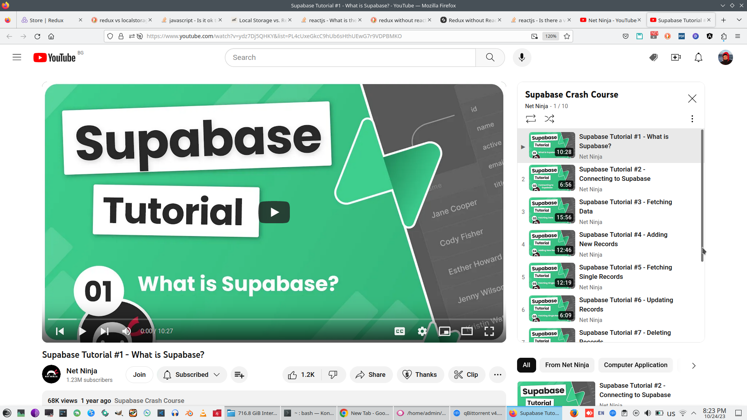Show more category chips with arrow

click(x=694, y=366)
